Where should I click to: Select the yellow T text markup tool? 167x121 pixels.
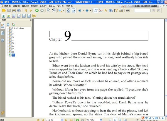[9, 16]
